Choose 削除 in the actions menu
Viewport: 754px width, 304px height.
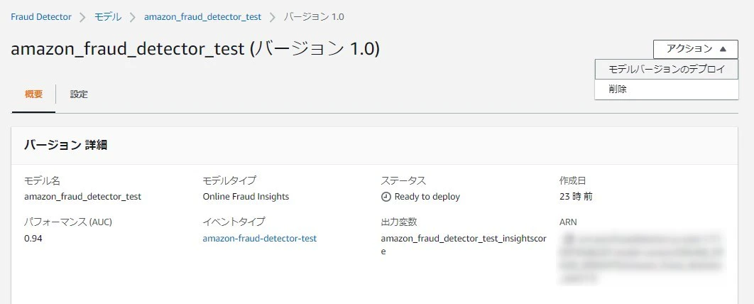pyautogui.click(x=618, y=89)
